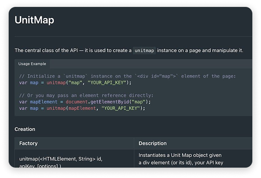Click the UnitMap page heading
The image size is (261, 178).
(x=34, y=20)
